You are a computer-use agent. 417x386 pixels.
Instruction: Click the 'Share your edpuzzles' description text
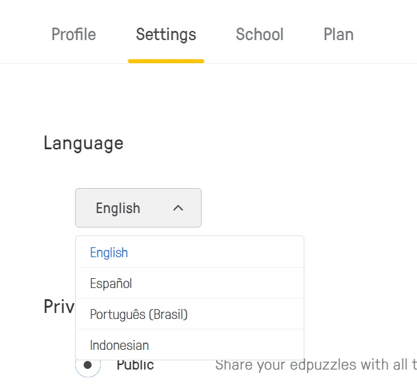[316, 365]
